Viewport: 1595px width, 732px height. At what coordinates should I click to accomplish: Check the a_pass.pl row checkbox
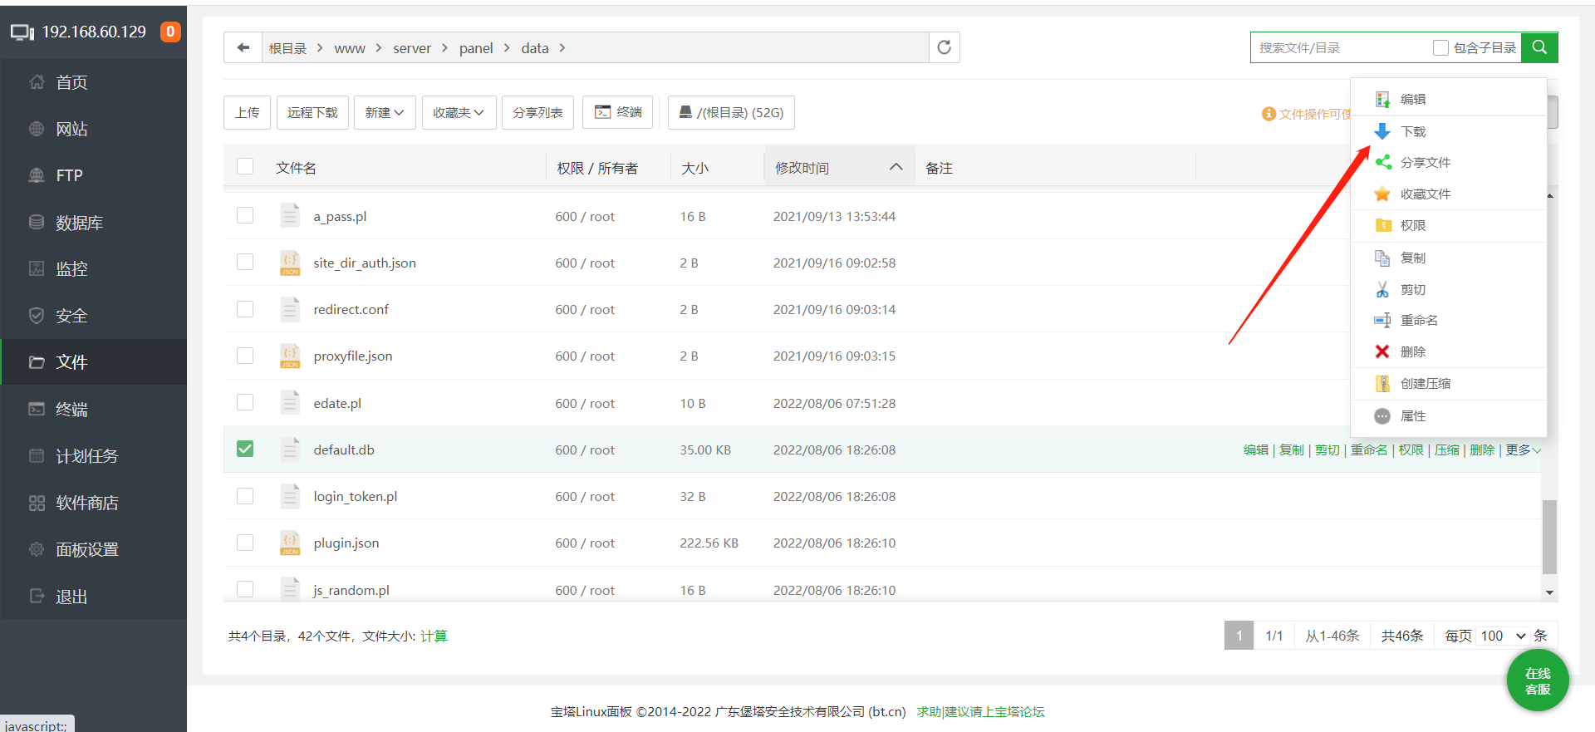pyautogui.click(x=245, y=215)
